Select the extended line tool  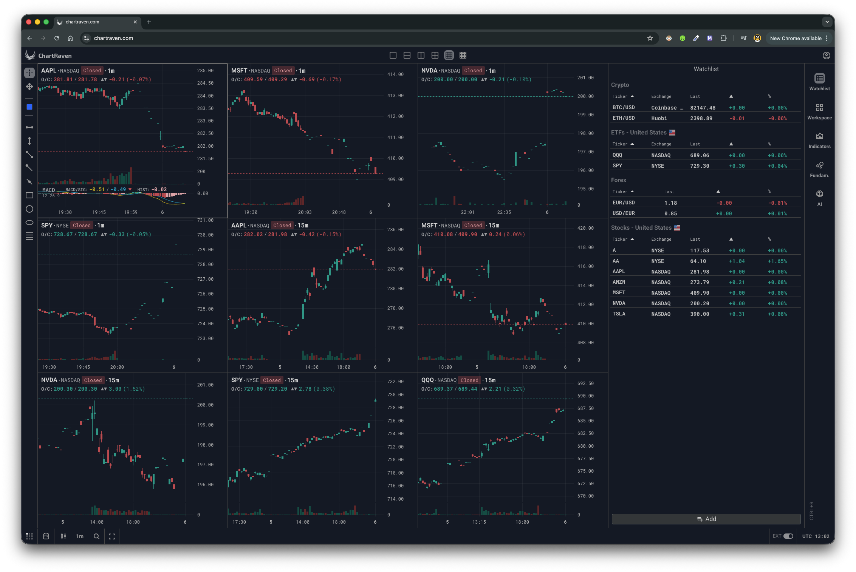pos(29,182)
